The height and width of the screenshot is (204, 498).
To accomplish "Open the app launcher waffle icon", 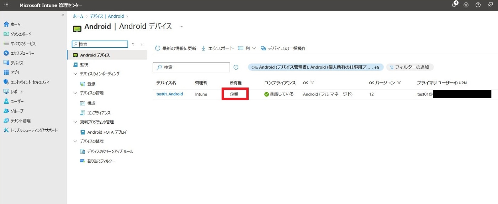I will pyautogui.click(x=6, y=5).
